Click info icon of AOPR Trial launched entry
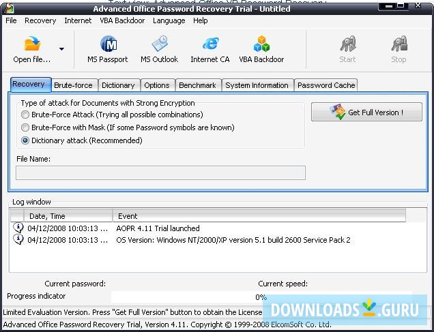This screenshot has height=332, width=434. (x=18, y=228)
